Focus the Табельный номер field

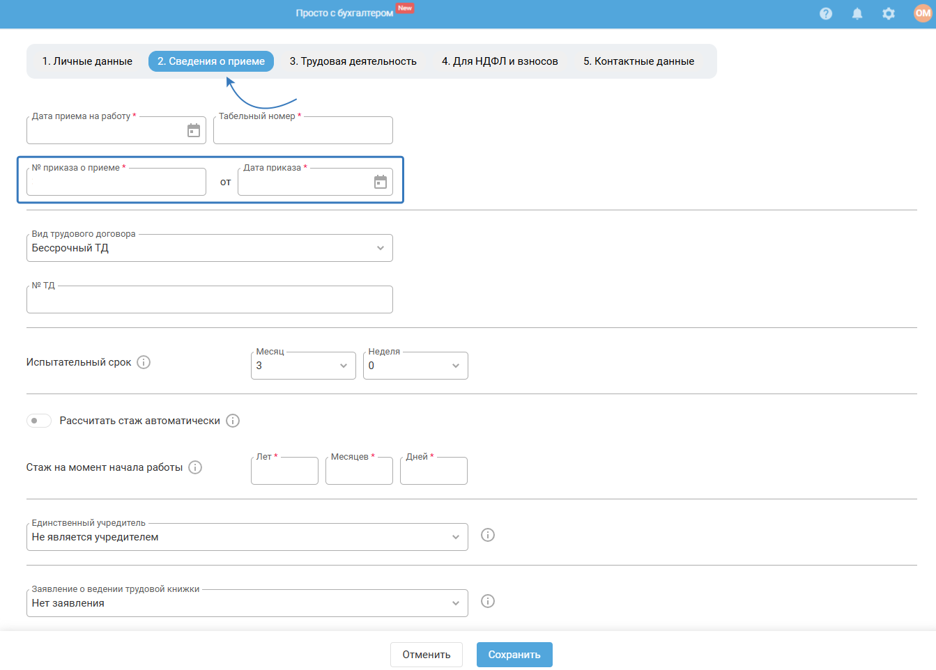pos(303,130)
